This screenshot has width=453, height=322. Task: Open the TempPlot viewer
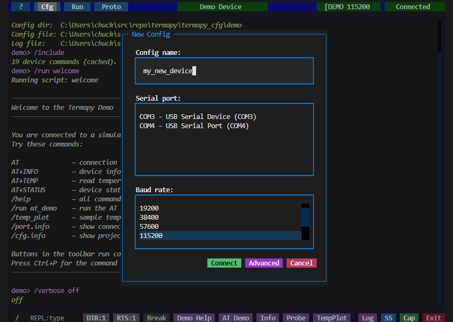pos(332,318)
